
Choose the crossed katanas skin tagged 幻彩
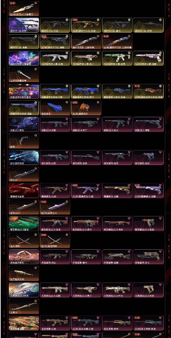click(55, 240)
